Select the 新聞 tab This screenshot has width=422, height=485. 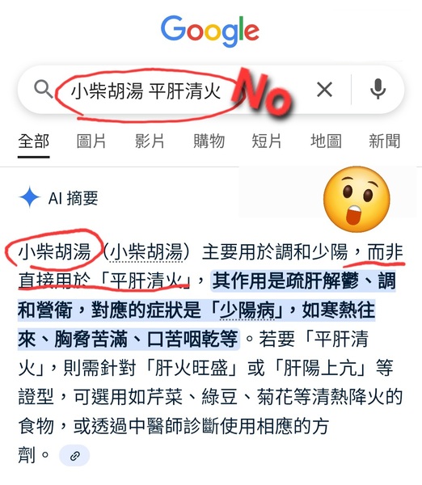coord(385,141)
